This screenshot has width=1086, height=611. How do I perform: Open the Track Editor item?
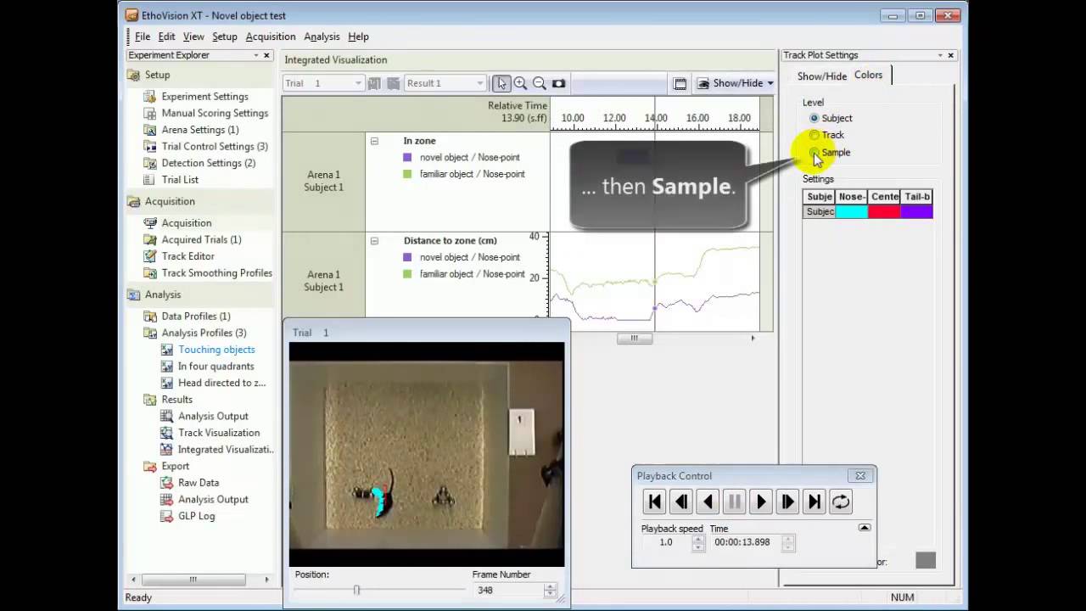point(188,256)
